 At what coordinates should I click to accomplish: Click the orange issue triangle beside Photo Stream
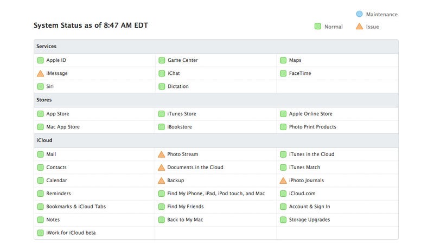tap(161, 155)
